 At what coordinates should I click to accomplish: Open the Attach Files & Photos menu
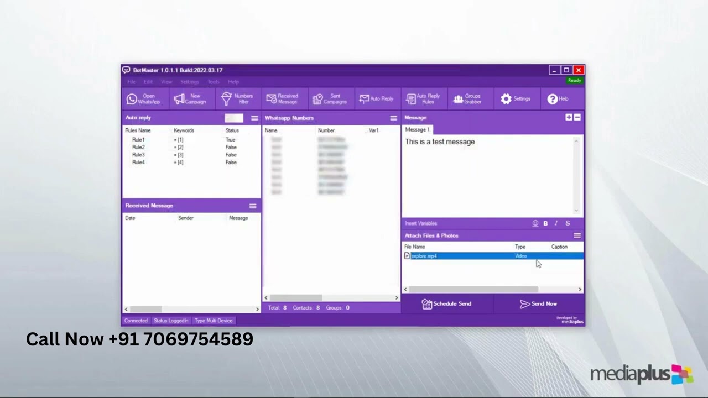click(577, 235)
